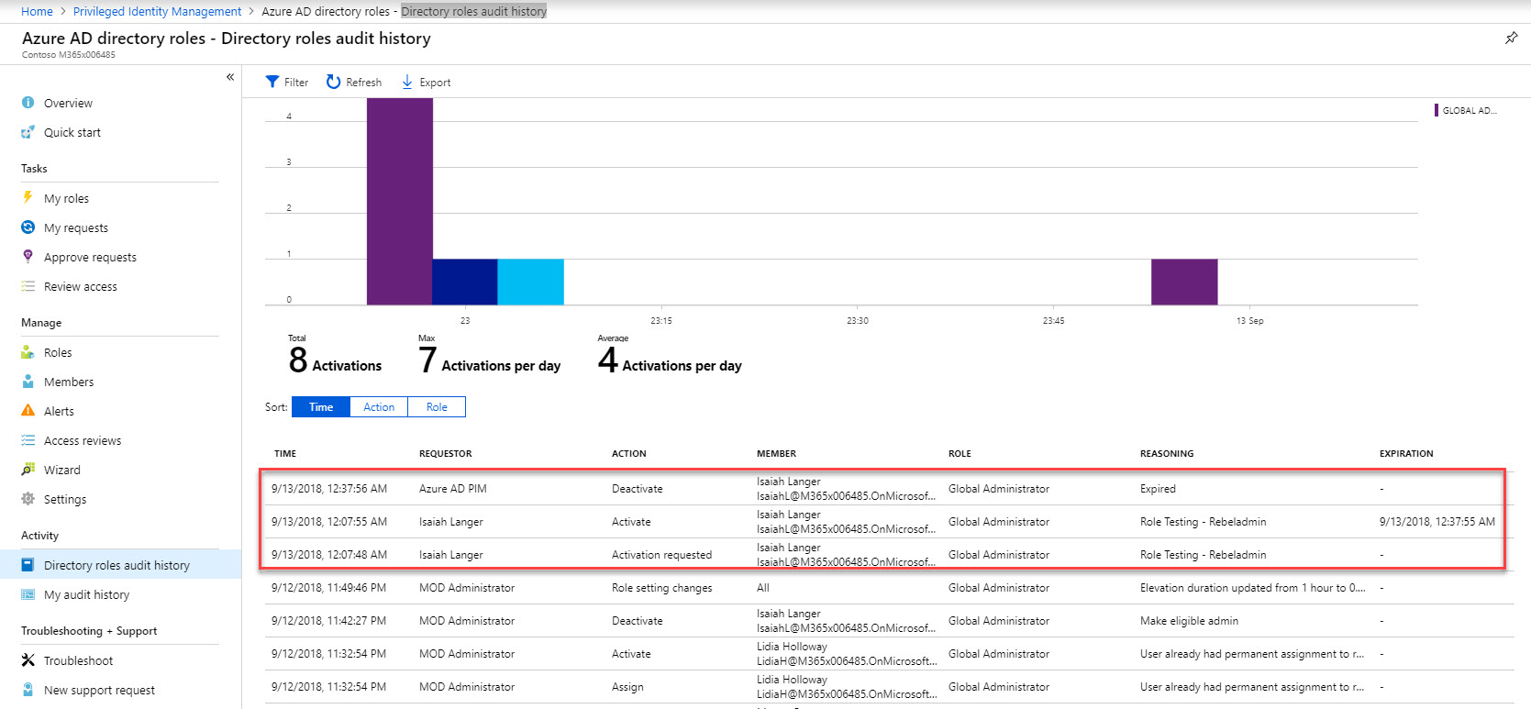Click the Directory roles audit history icon
This screenshot has width=1531, height=709.
pyautogui.click(x=28, y=565)
